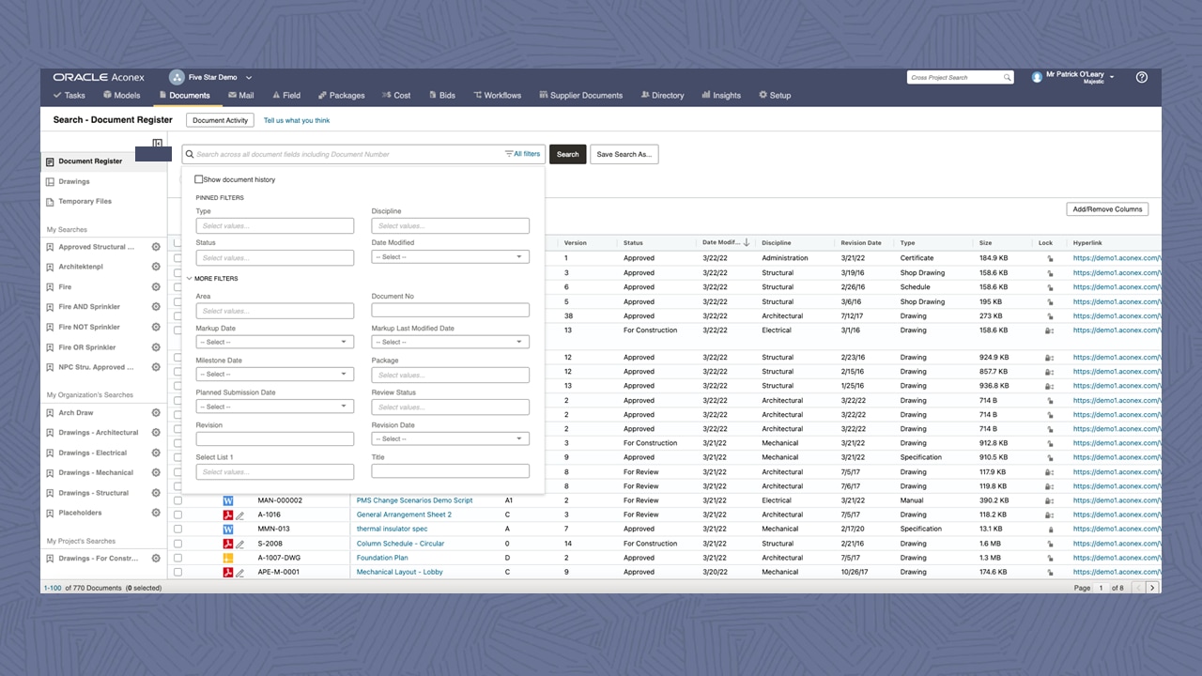Viewport: 1202px width, 676px height.
Task: Open the Models menu
Action: click(121, 95)
